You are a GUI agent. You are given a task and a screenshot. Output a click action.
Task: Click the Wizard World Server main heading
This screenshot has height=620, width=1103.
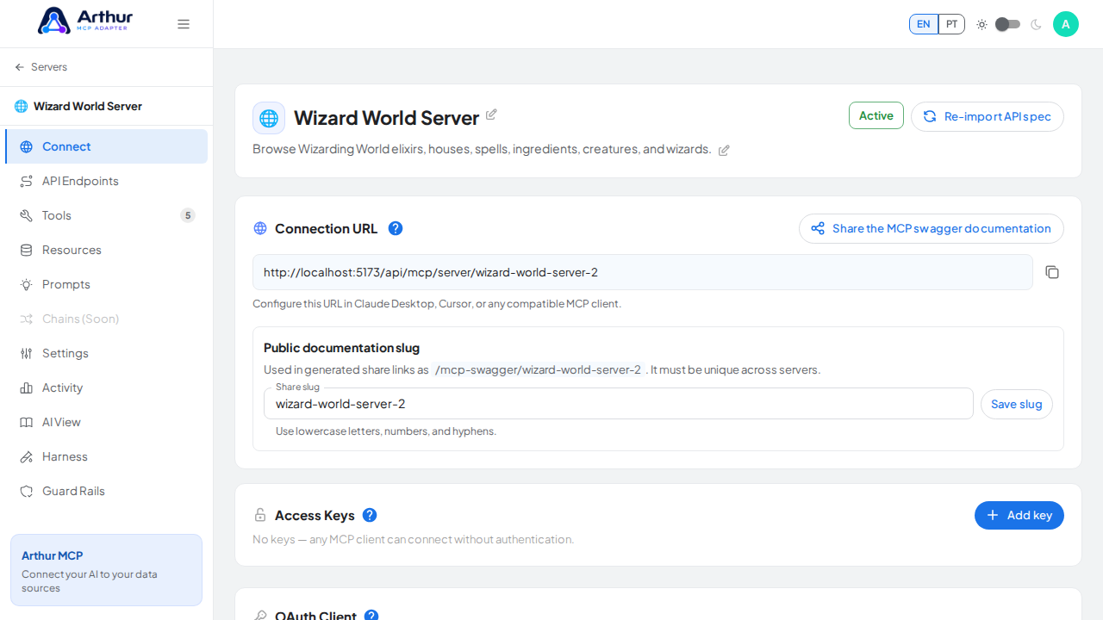coord(386,118)
